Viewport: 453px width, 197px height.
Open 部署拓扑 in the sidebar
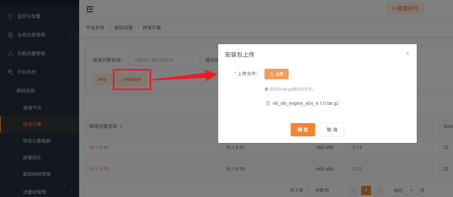point(32,158)
